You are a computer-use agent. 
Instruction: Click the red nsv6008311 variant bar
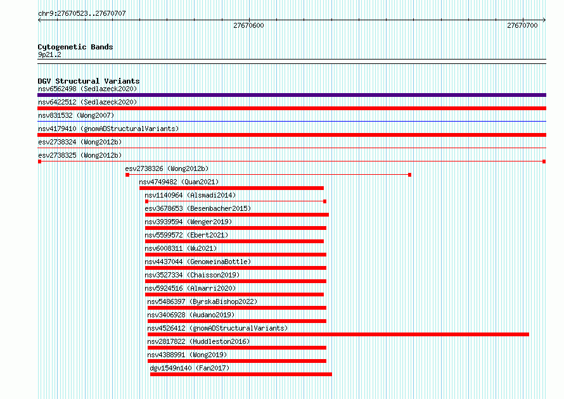tap(236, 255)
